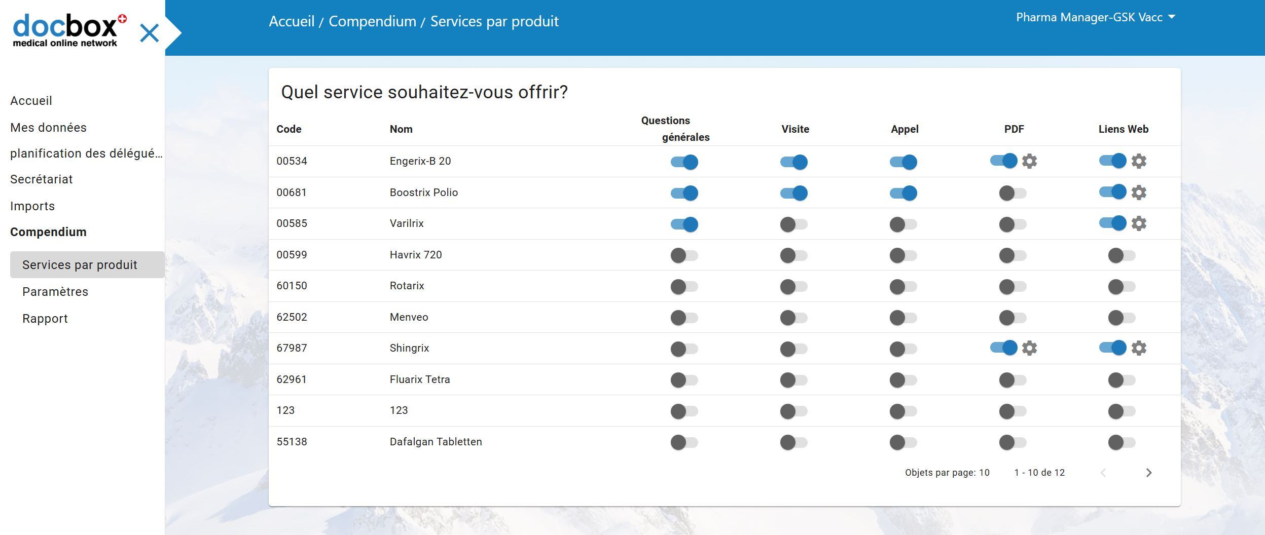Open Pharma Manager-GSK Vacc user dropdown
This screenshot has height=535, width=1265.
click(1095, 18)
